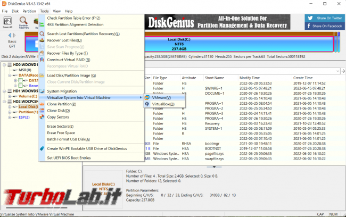Screen dimensions: 346x217
Task: Select Virtualize System Into Virtual Machine
Action: [x=92, y=97]
